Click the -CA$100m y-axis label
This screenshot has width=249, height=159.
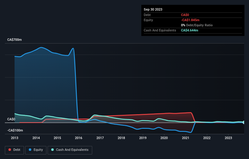tap(15, 130)
